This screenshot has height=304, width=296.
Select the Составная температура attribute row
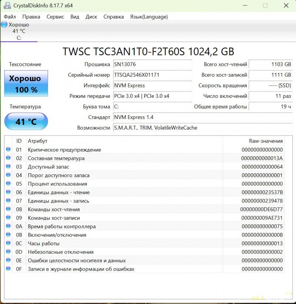point(144,158)
